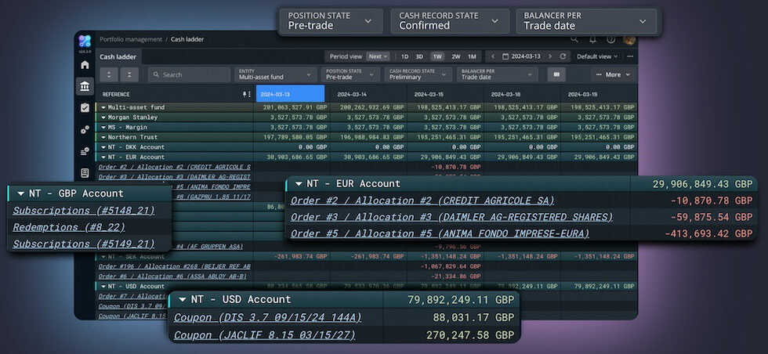Open the Entity Multi-asset fund dropdown
This screenshot has height=354, width=768.
(x=275, y=74)
